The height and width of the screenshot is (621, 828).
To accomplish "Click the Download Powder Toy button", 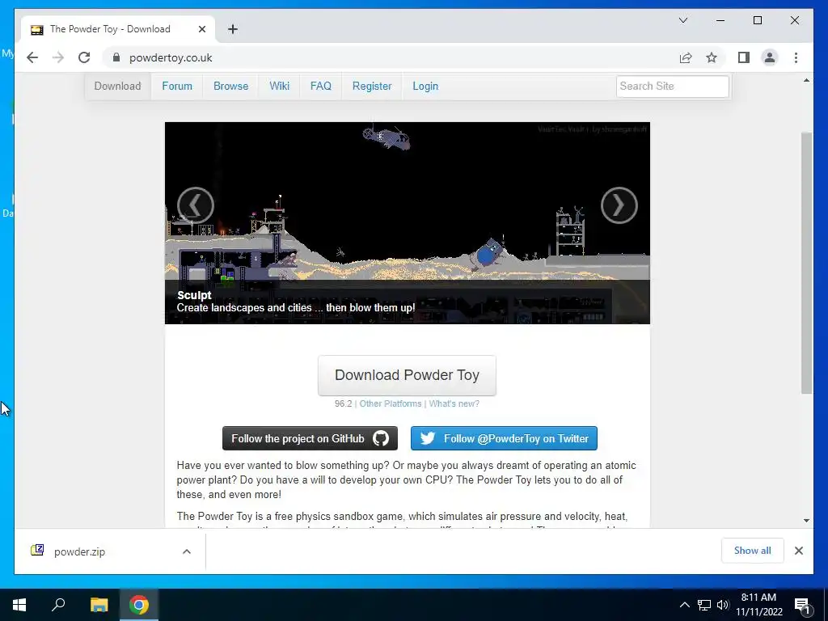I will pos(407,375).
